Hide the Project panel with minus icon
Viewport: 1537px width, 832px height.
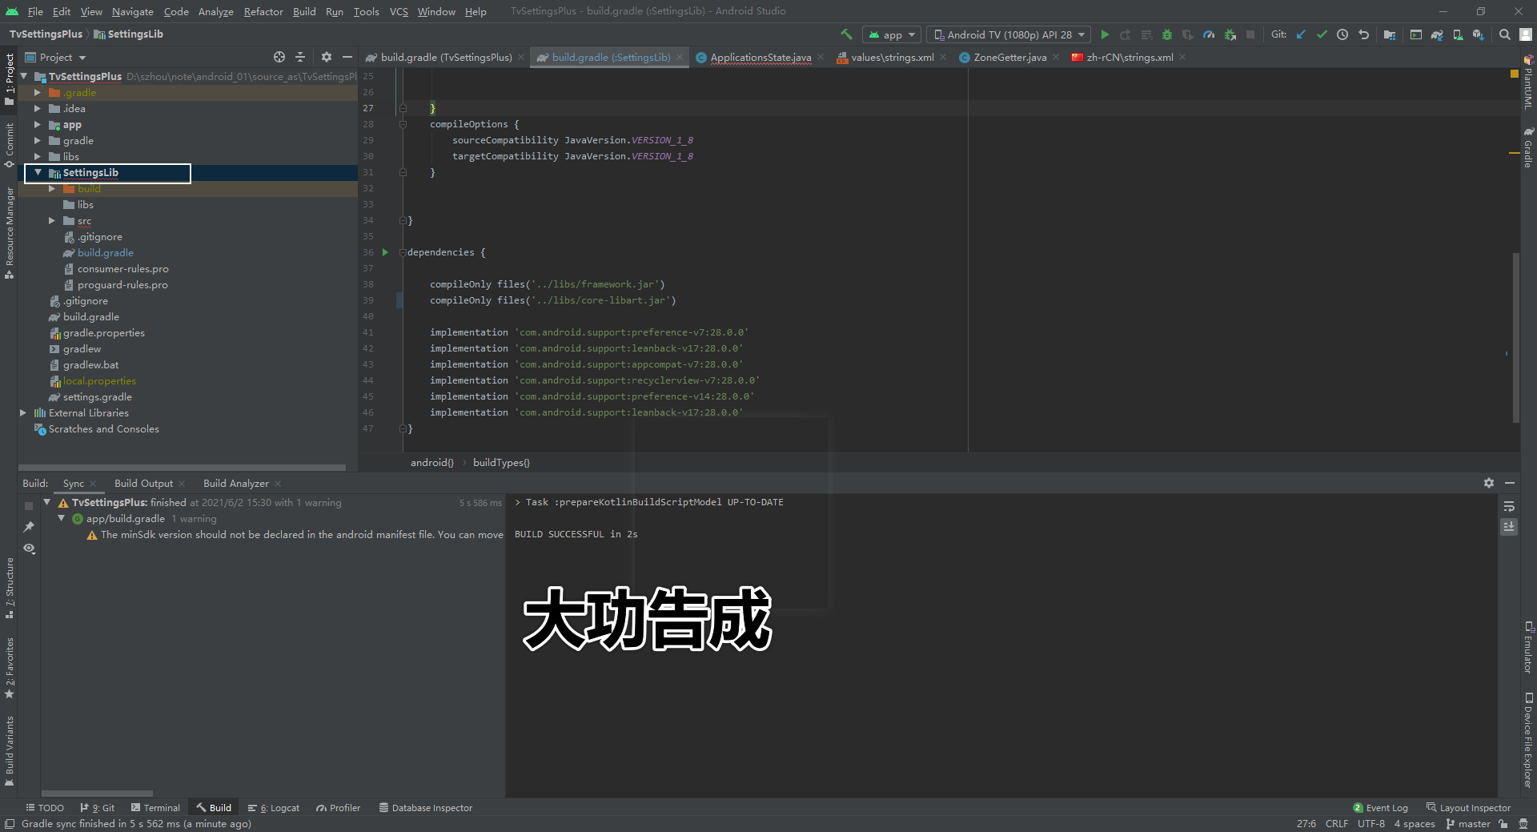pos(347,57)
